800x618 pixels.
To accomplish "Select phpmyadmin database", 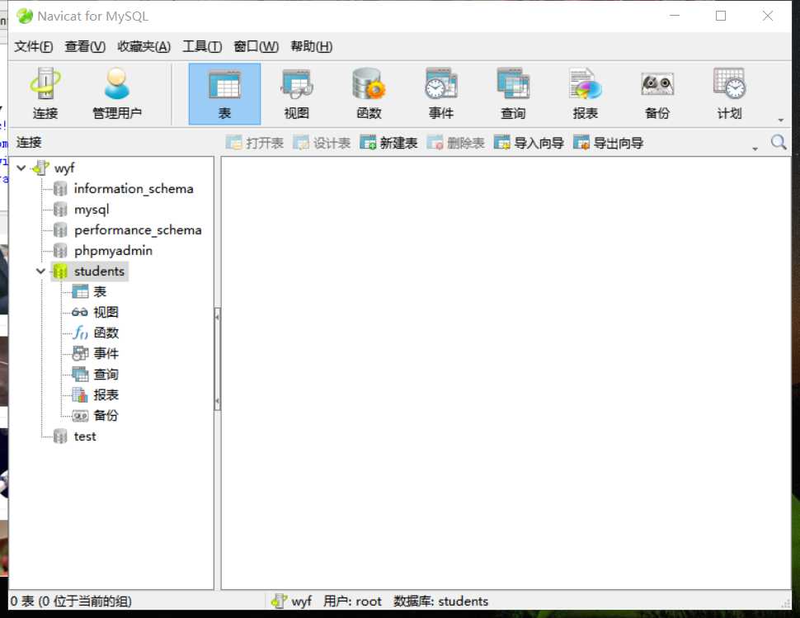I will (113, 251).
